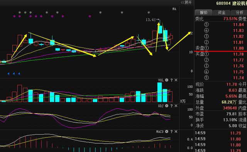The height and width of the screenshot is (152, 247).
Task: Close the VOL indicator panel
Action: (x=176, y=80)
